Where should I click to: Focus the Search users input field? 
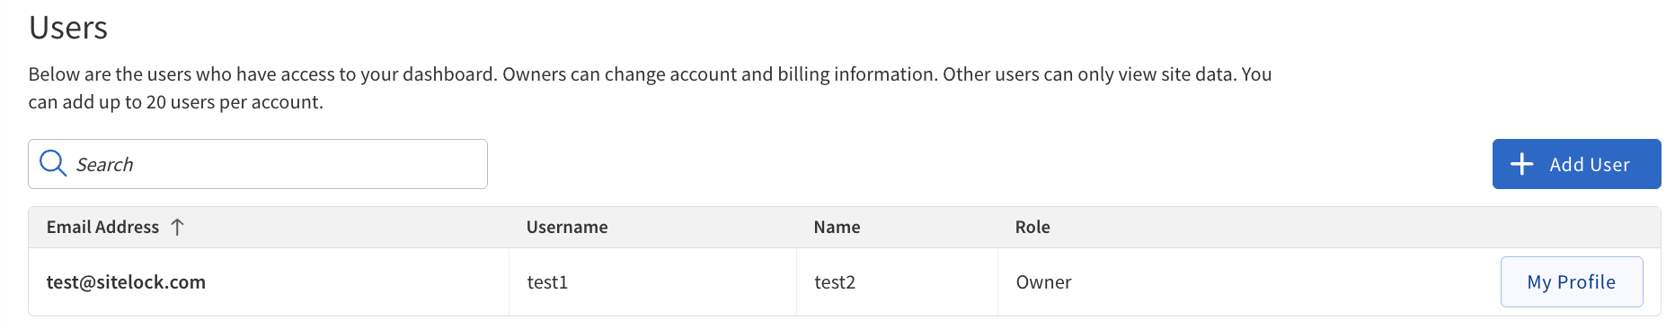258,164
